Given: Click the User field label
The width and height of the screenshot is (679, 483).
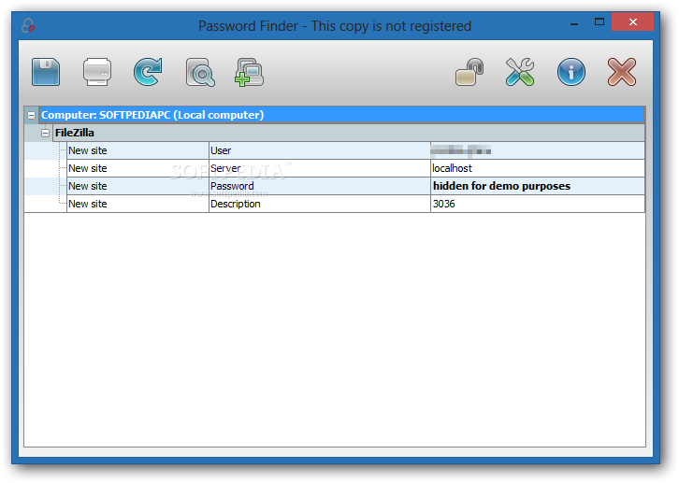Looking at the screenshot, I should 221,150.
